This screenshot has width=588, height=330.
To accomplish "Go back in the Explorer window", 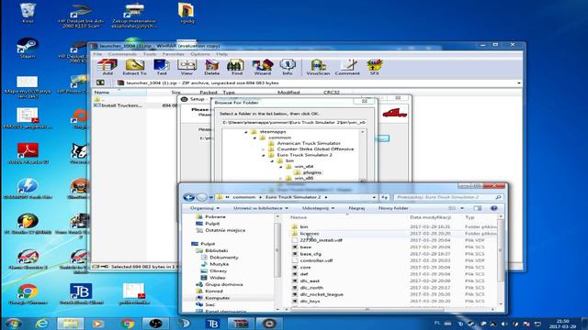I will click(x=188, y=197).
